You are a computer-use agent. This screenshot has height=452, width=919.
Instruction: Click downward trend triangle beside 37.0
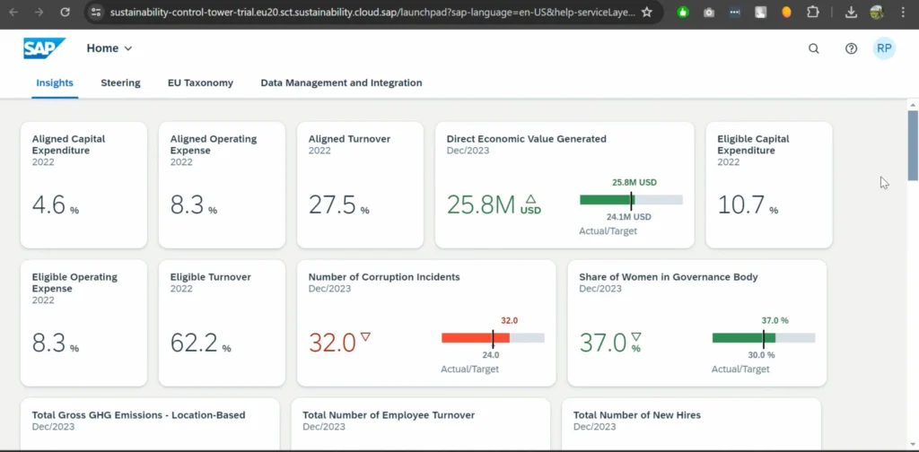coord(636,336)
